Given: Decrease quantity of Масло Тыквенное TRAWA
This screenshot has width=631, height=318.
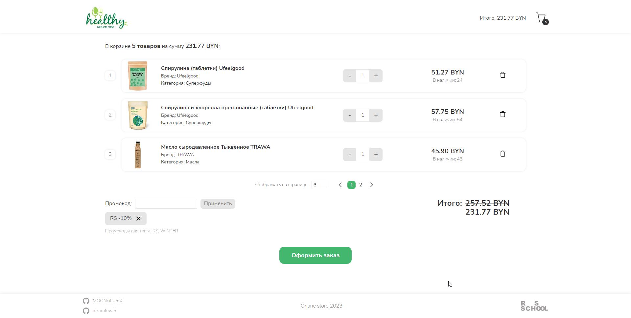Looking at the screenshot, I should (350, 155).
